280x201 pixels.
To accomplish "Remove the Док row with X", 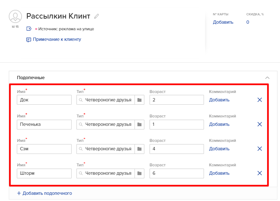I will coord(260,100).
